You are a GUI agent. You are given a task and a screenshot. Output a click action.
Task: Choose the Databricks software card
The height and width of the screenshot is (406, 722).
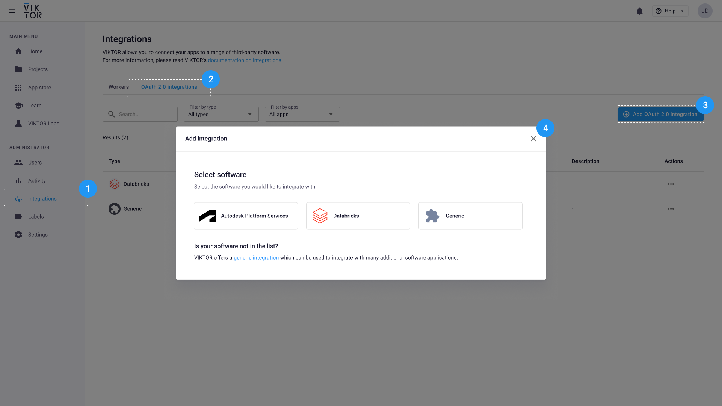358,216
